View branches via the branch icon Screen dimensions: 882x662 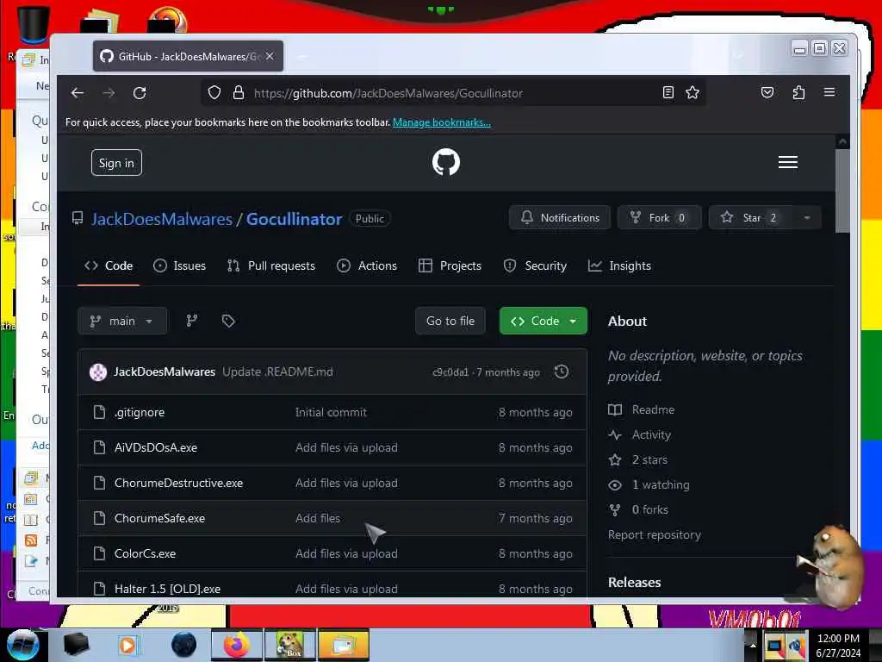[x=192, y=321]
